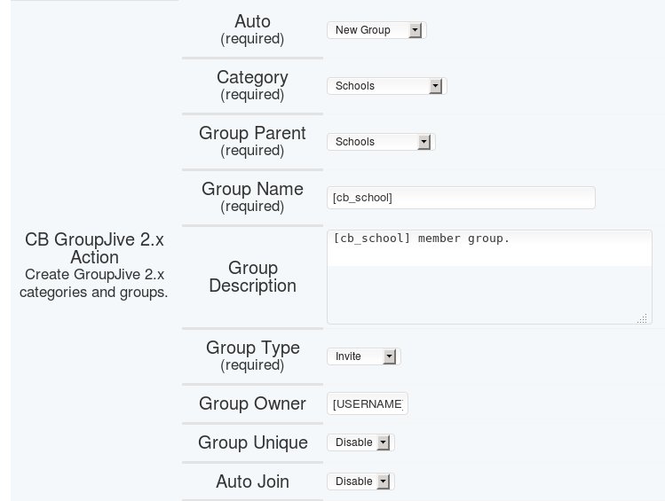Click the CB GroupJive 2.x Action heading
This screenshot has width=665, height=501.
click(94, 248)
